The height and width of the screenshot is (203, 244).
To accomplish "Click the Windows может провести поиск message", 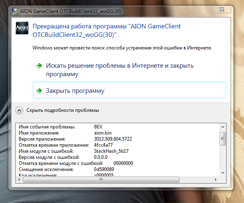I will [x=122, y=48].
